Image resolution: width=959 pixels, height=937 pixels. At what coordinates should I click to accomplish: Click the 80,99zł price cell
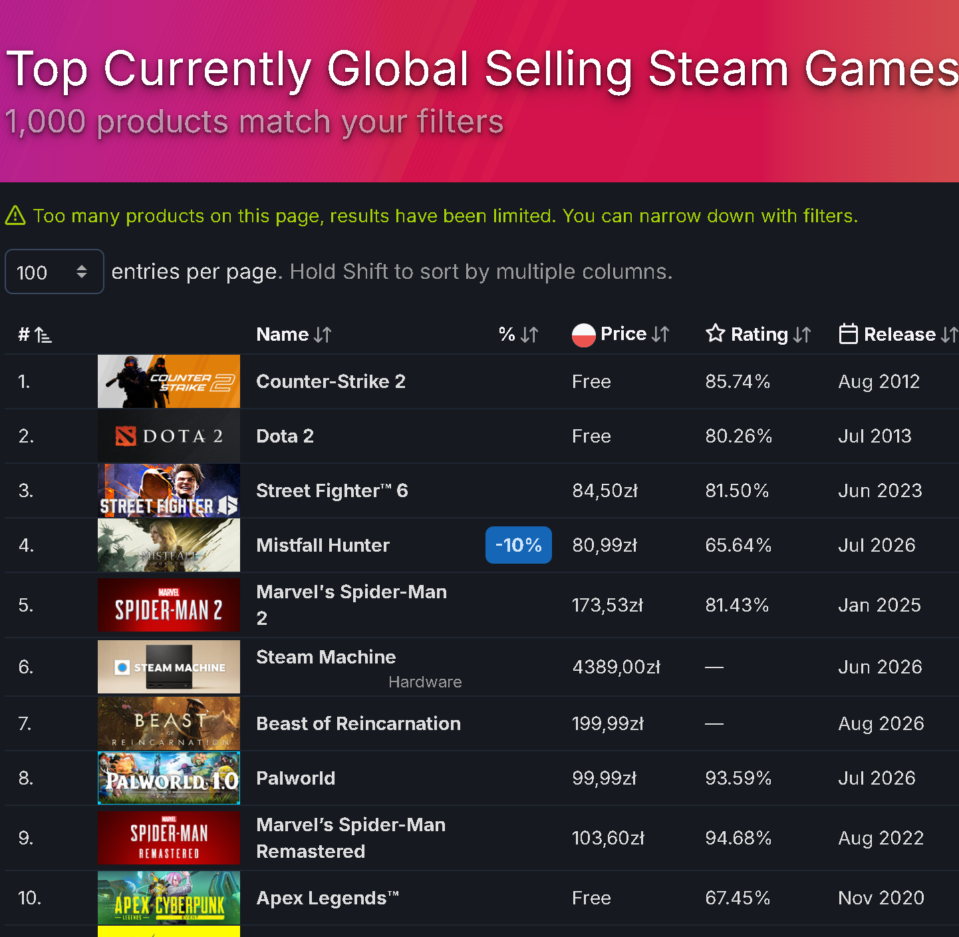(605, 545)
